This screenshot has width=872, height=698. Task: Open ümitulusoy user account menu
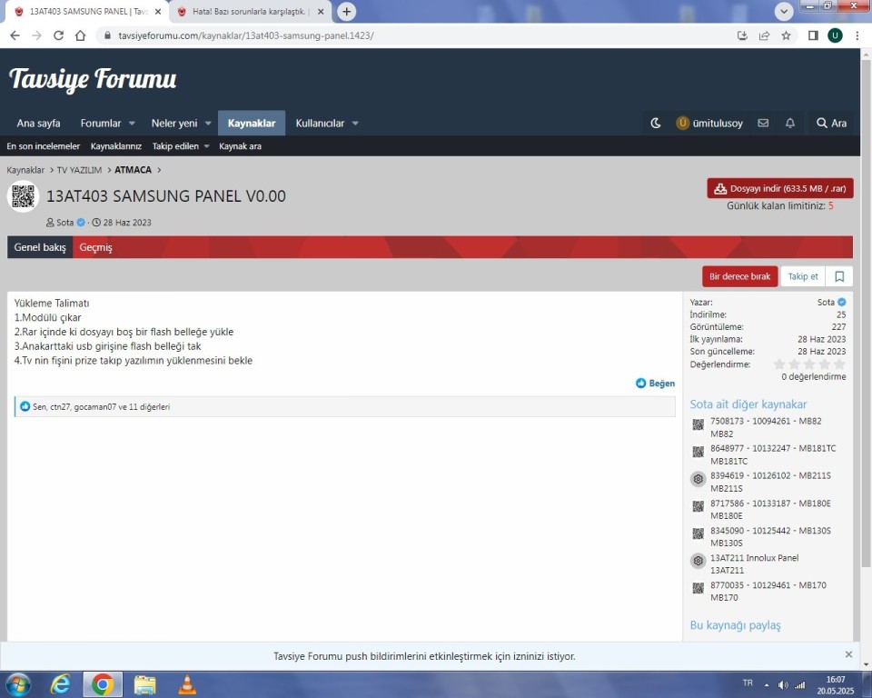tap(709, 123)
